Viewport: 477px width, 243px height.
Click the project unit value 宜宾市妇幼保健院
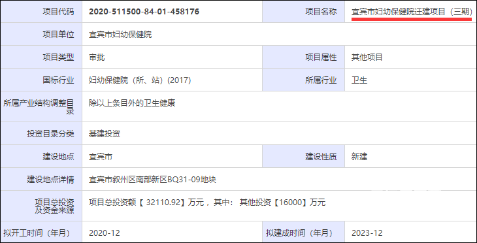point(120,35)
